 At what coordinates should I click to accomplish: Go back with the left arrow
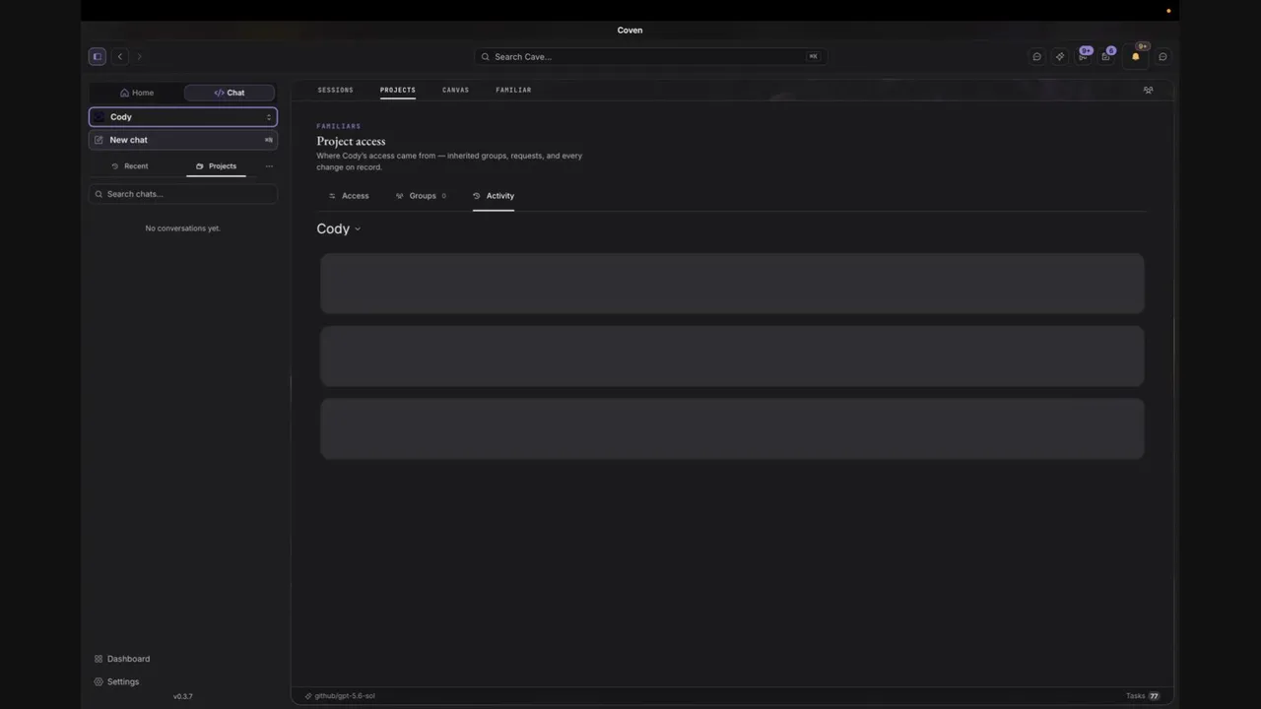120,57
